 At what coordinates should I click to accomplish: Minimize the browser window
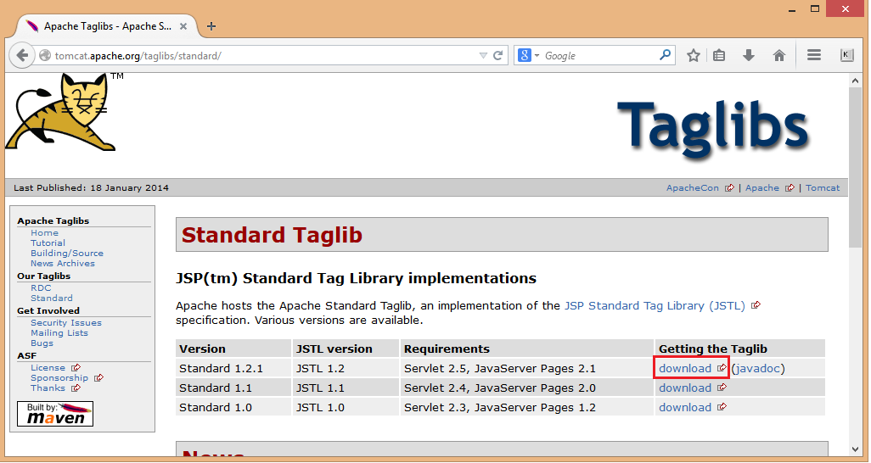(793, 8)
